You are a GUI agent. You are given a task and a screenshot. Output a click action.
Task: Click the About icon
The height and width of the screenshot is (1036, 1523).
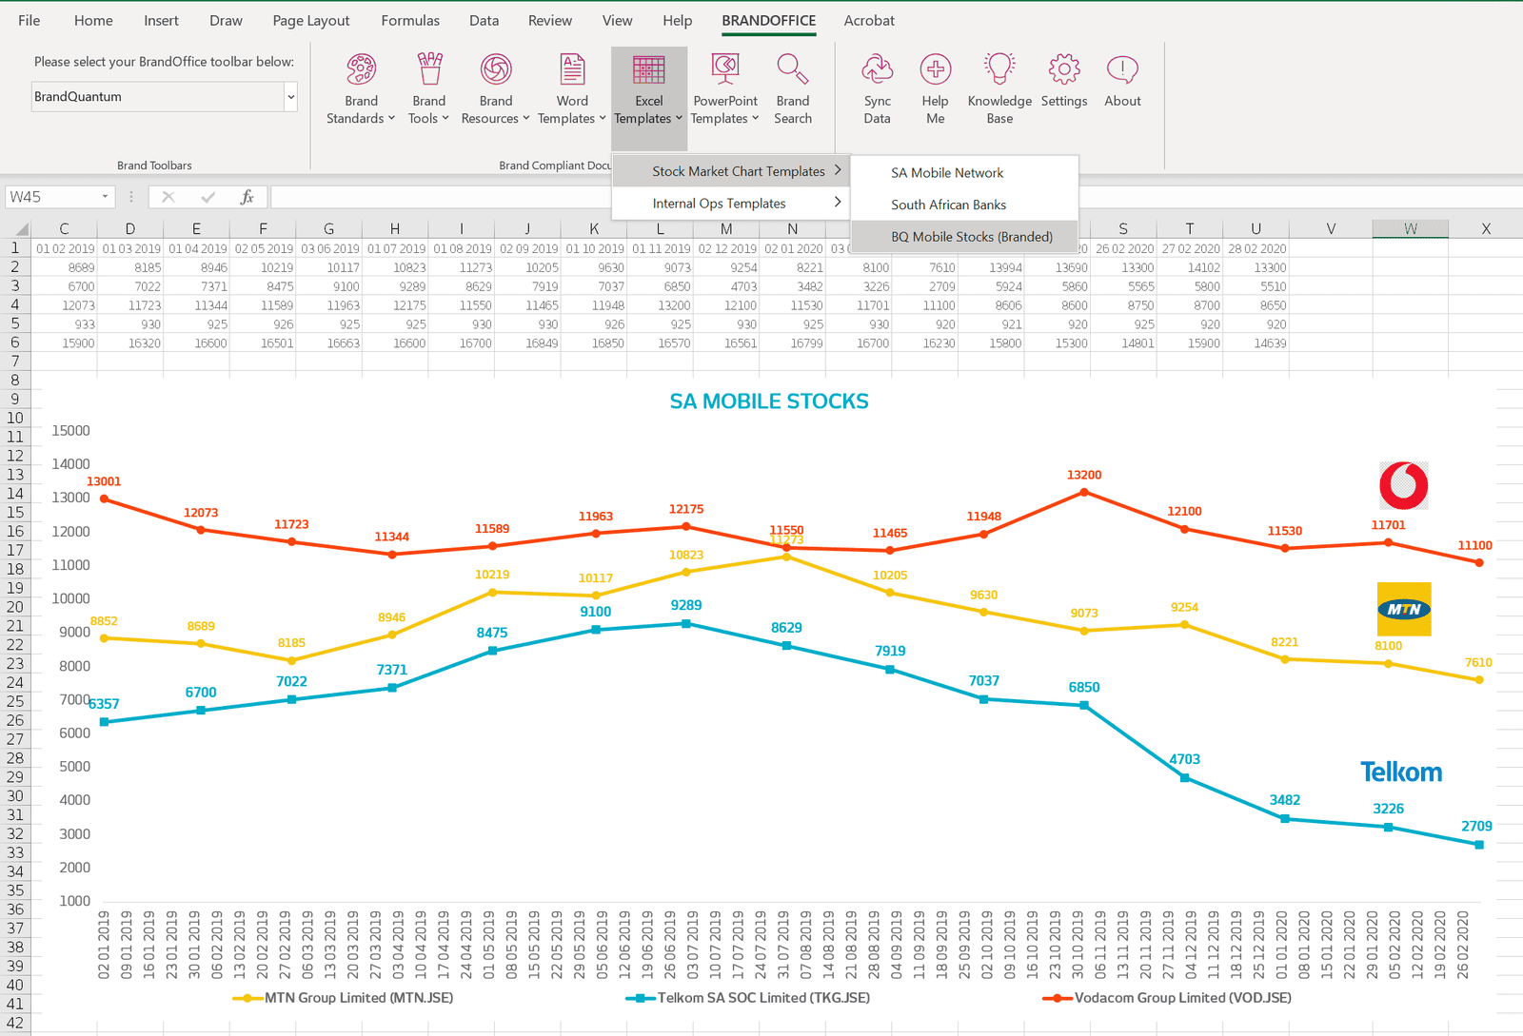tap(1122, 69)
